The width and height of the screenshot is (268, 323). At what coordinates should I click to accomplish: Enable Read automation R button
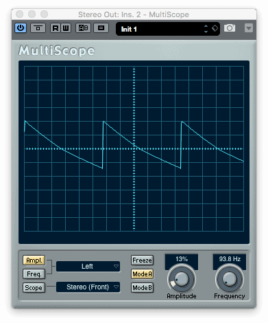[x=56, y=28]
